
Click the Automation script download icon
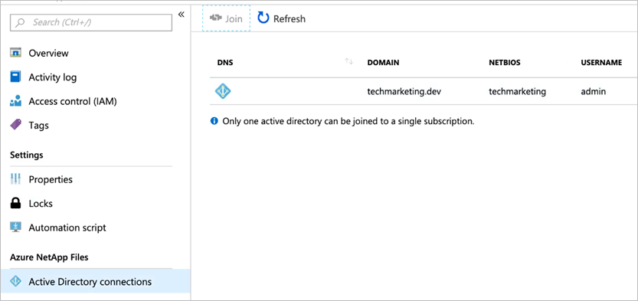tap(15, 227)
